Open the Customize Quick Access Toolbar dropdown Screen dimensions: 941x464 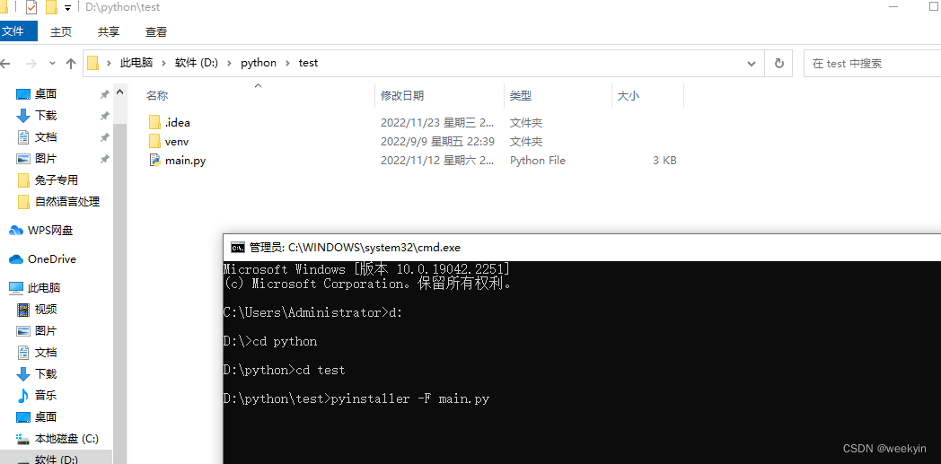tap(67, 8)
